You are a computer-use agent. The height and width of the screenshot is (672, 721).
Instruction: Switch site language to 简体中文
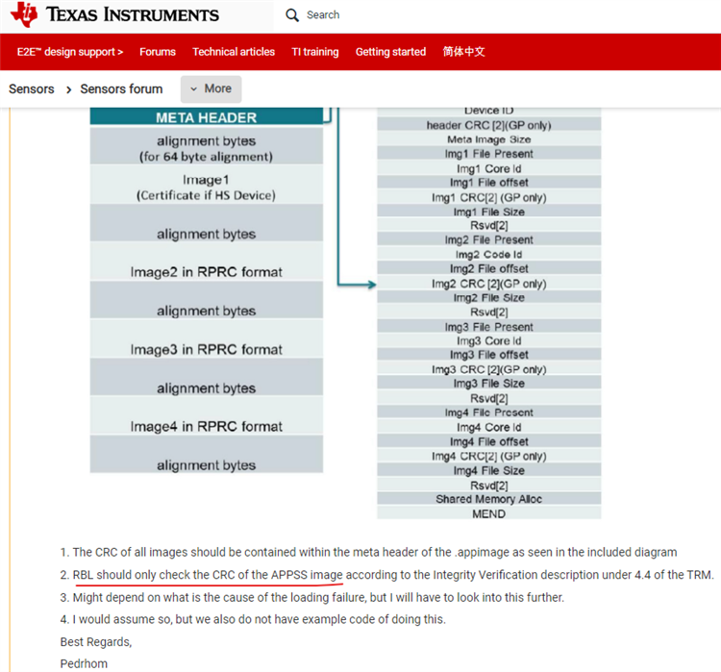point(463,52)
